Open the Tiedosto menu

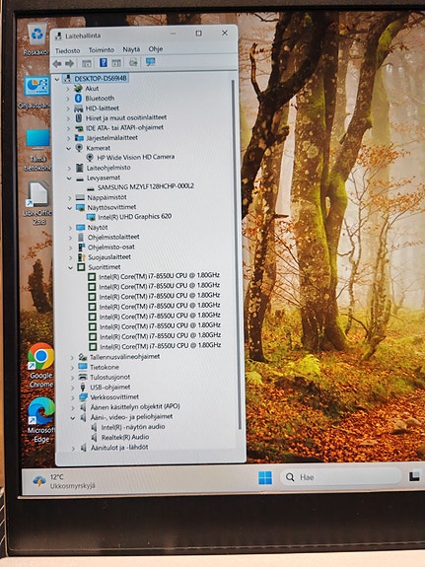68,50
